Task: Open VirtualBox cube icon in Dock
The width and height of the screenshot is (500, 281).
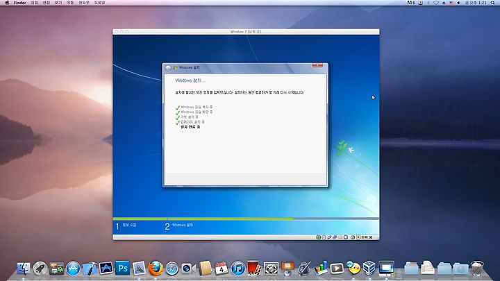Action: 369,269
